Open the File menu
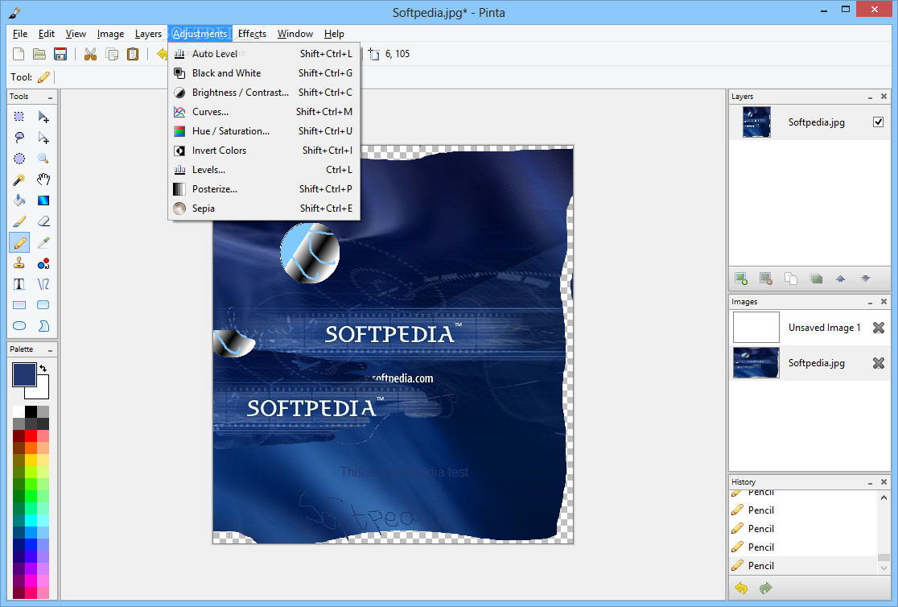Viewport: 898px width, 607px height. coord(20,34)
